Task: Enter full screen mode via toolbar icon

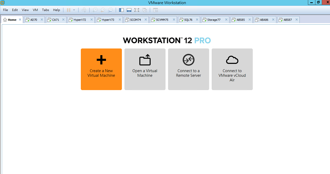Action: 137,10
